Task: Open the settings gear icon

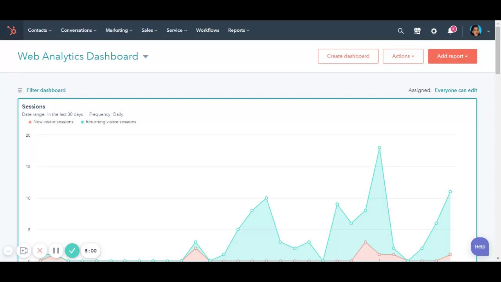Action: tap(434, 31)
